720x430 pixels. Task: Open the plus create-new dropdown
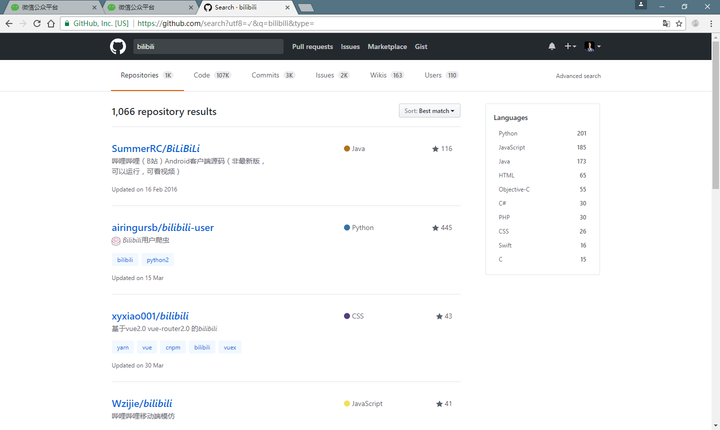[570, 46]
